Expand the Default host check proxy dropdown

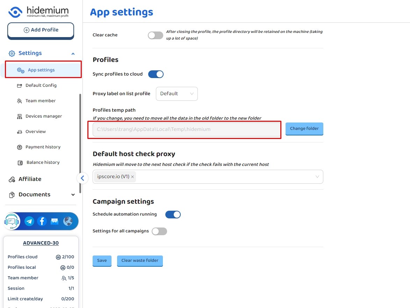click(317, 177)
